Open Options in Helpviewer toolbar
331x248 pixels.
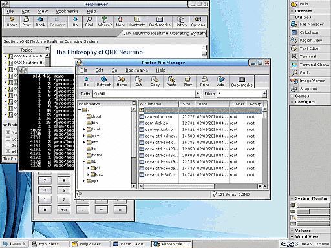coord(198,22)
